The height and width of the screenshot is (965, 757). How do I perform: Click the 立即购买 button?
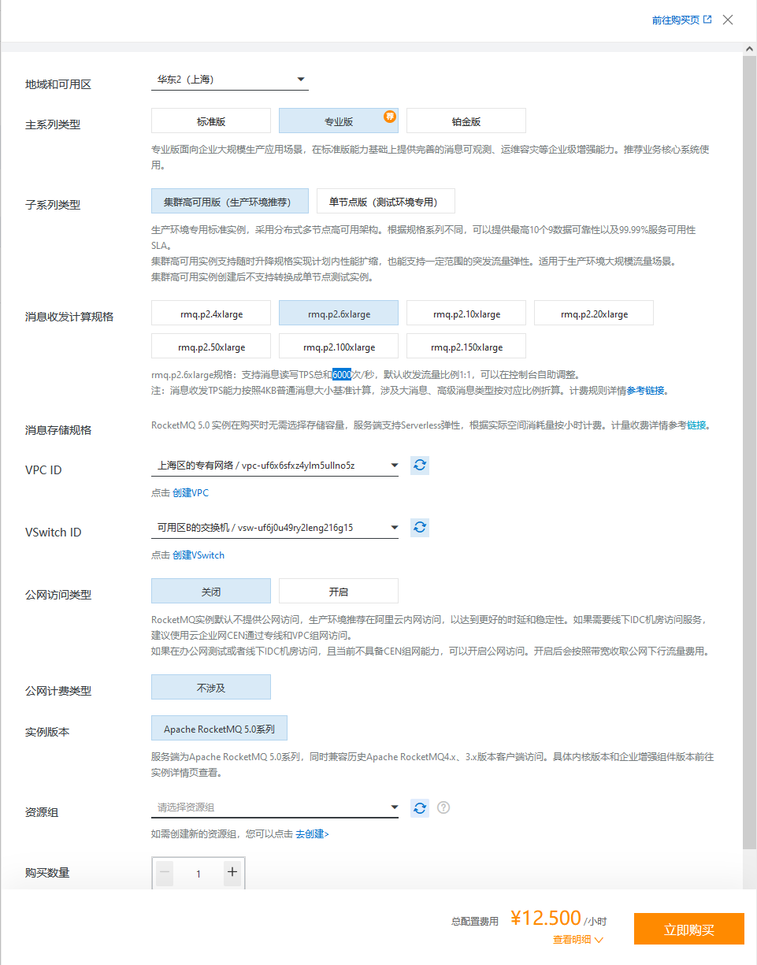pyautogui.click(x=689, y=929)
